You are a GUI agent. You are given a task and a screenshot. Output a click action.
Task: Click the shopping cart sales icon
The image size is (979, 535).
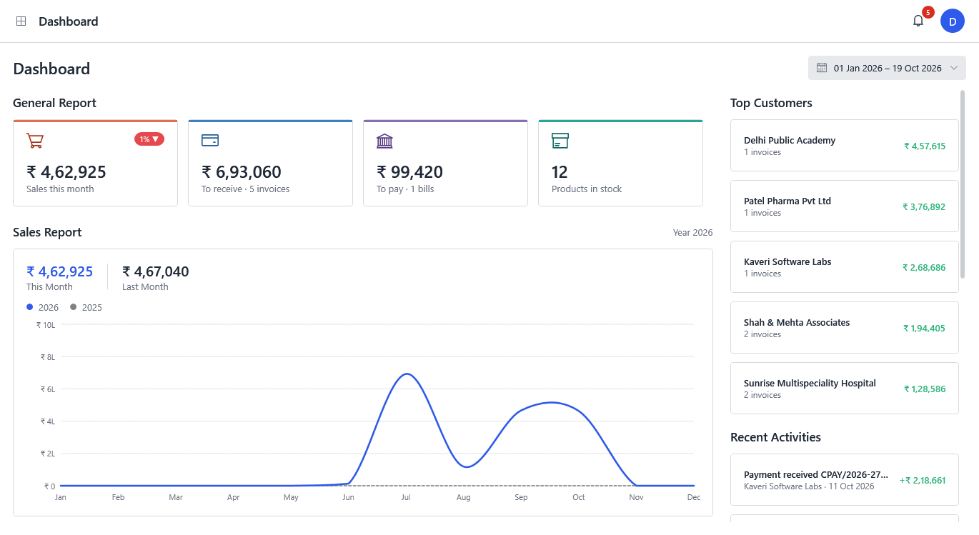coord(35,140)
